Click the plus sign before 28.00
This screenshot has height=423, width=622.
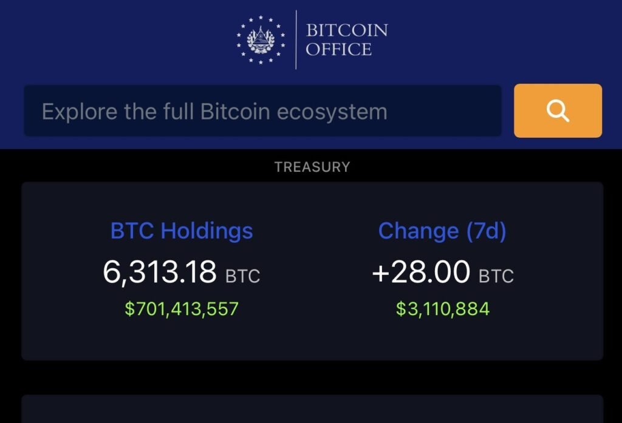point(380,274)
